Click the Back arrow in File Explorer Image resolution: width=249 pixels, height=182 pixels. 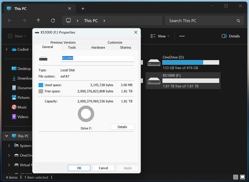point(10,20)
